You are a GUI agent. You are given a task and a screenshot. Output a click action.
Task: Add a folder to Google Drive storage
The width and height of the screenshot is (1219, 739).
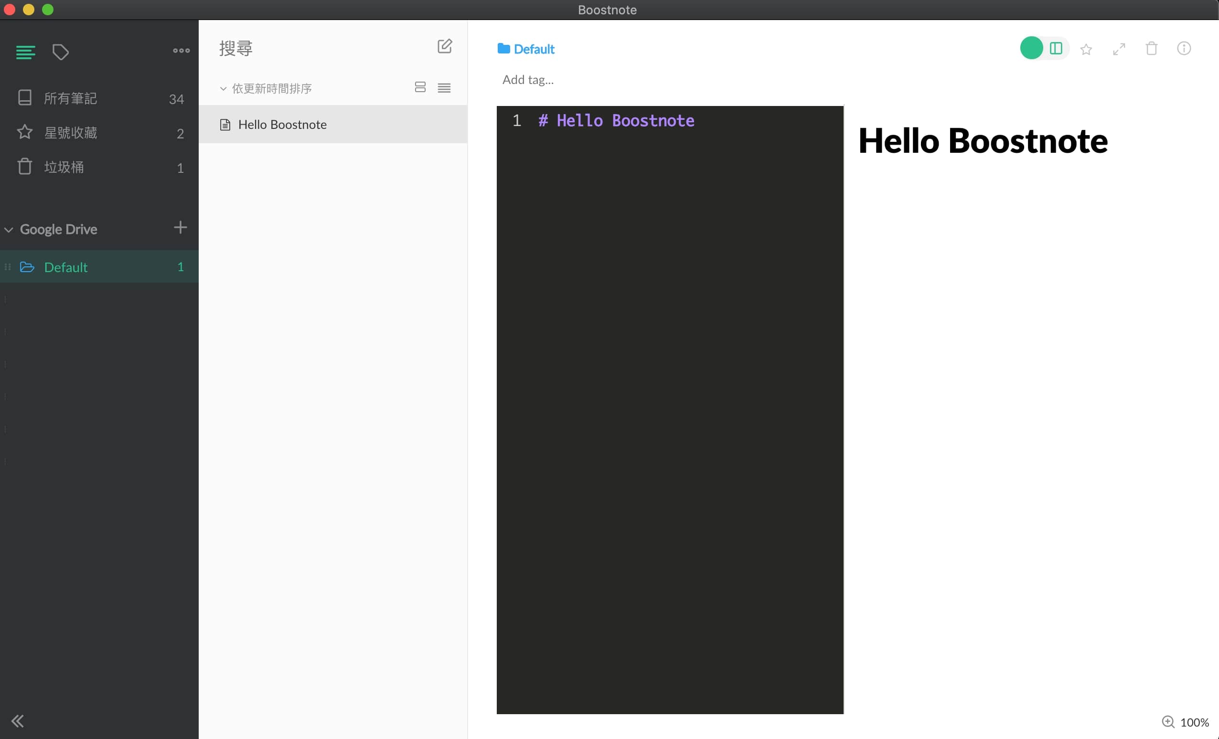pos(180,228)
